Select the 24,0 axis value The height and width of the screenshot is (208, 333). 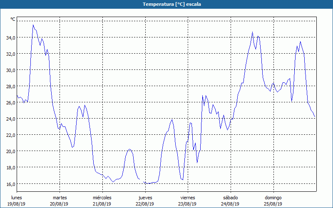pyautogui.click(x=11, y=119)
